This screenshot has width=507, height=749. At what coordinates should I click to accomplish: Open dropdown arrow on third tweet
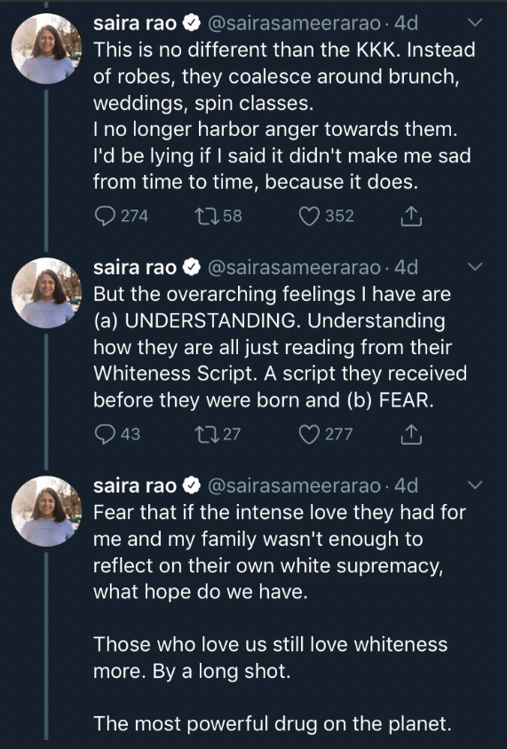click(x=474, y=485)
